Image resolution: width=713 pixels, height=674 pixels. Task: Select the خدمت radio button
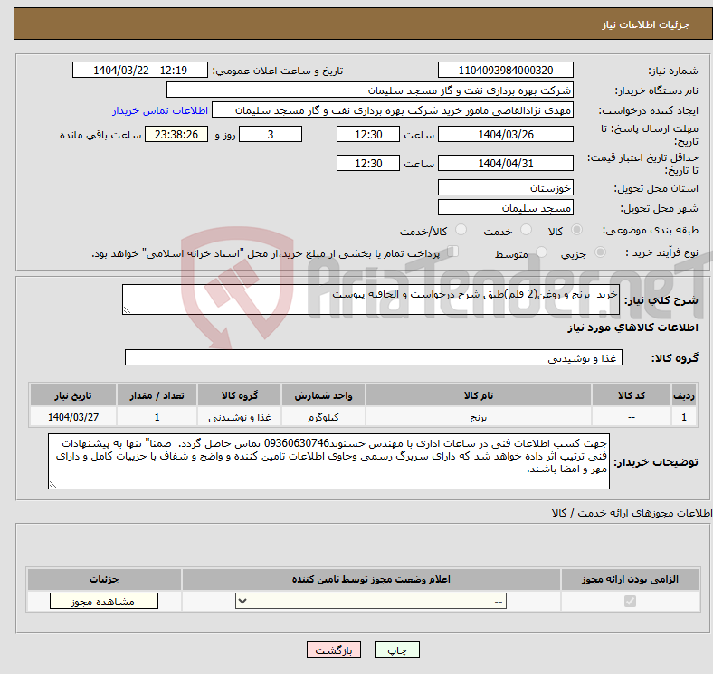pyautogui.click(x=526, y=230)
